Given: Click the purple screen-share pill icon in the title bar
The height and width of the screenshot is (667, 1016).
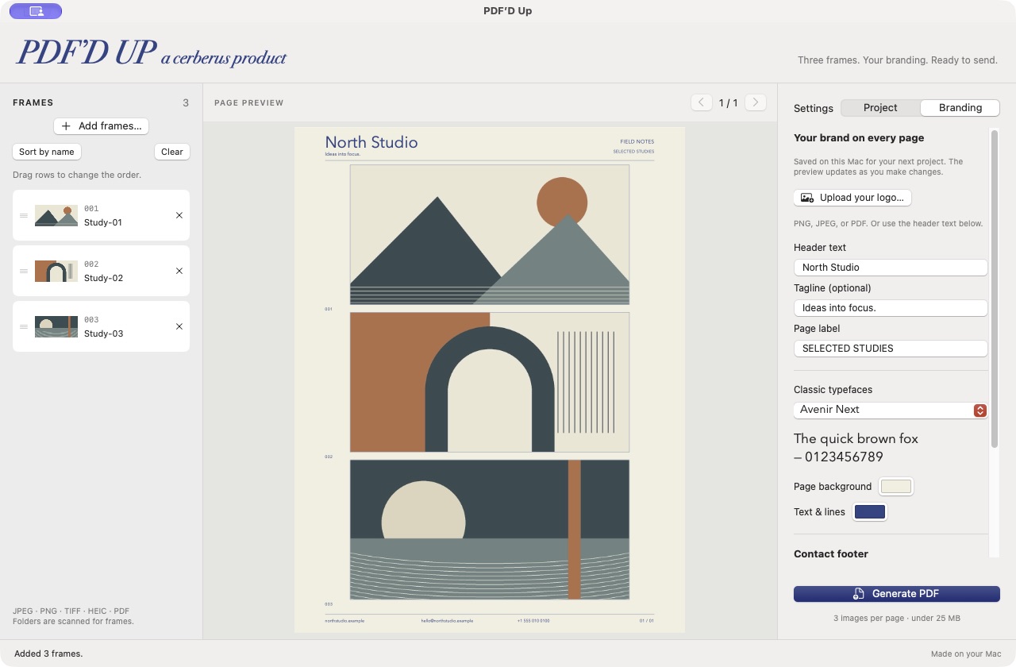Looking at the screenshot, I should click(36, 11).
